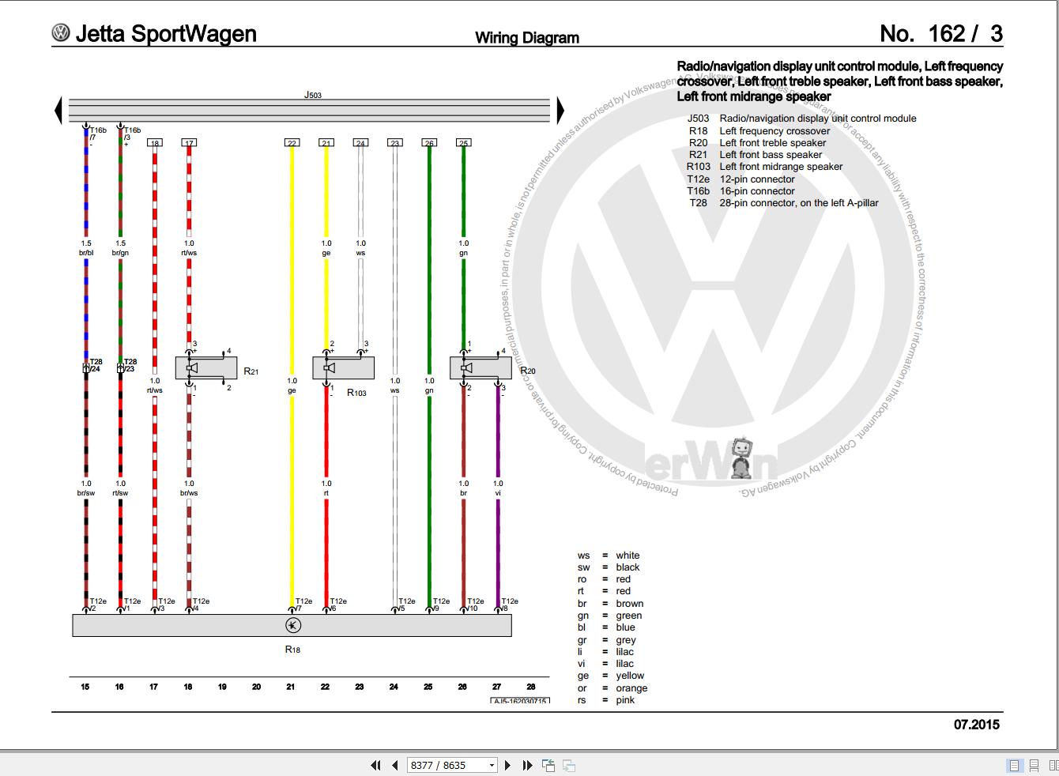Click the T28 /24 connector label
Viewport: 1059px width, 776px height.
[95, 365]
